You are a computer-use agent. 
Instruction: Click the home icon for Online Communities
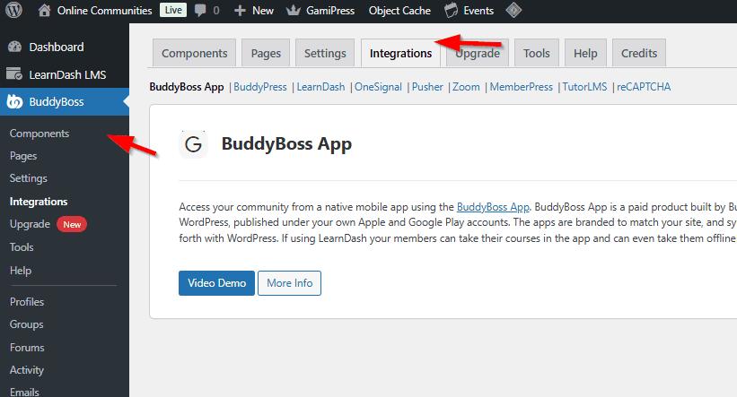pyautogui.click(x=44, y=11)
